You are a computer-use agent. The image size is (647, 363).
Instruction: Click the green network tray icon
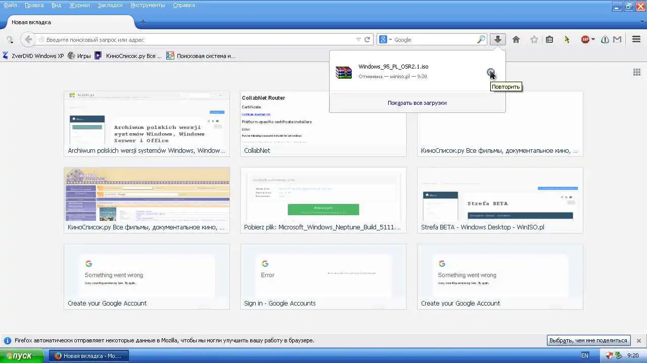[x=618, y=355]
